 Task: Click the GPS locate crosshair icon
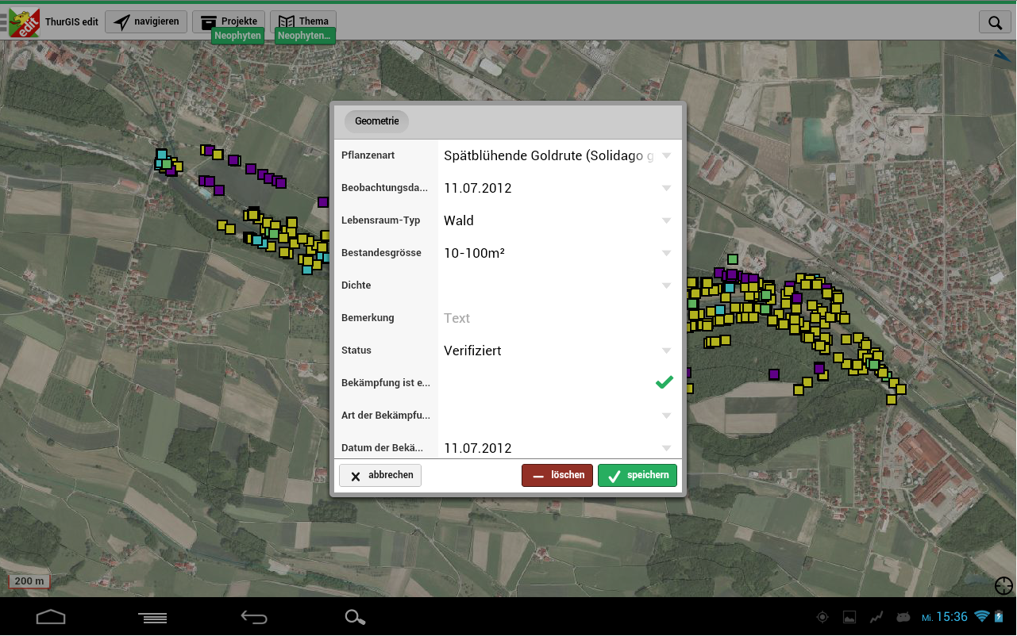click(1004, 586)
